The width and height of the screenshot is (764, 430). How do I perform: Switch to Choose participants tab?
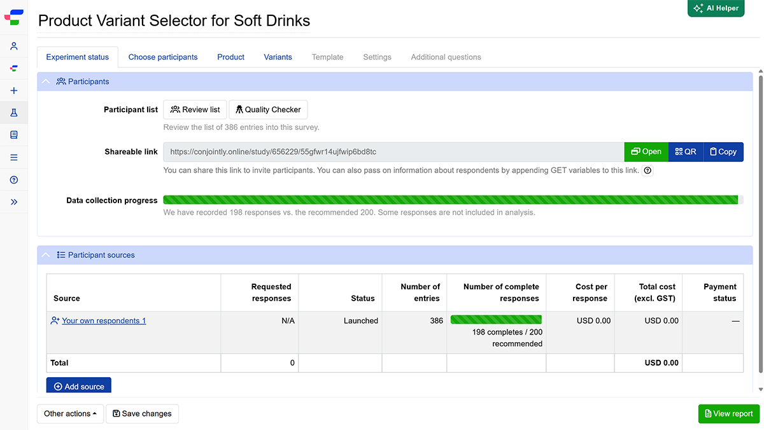[163, 57]
